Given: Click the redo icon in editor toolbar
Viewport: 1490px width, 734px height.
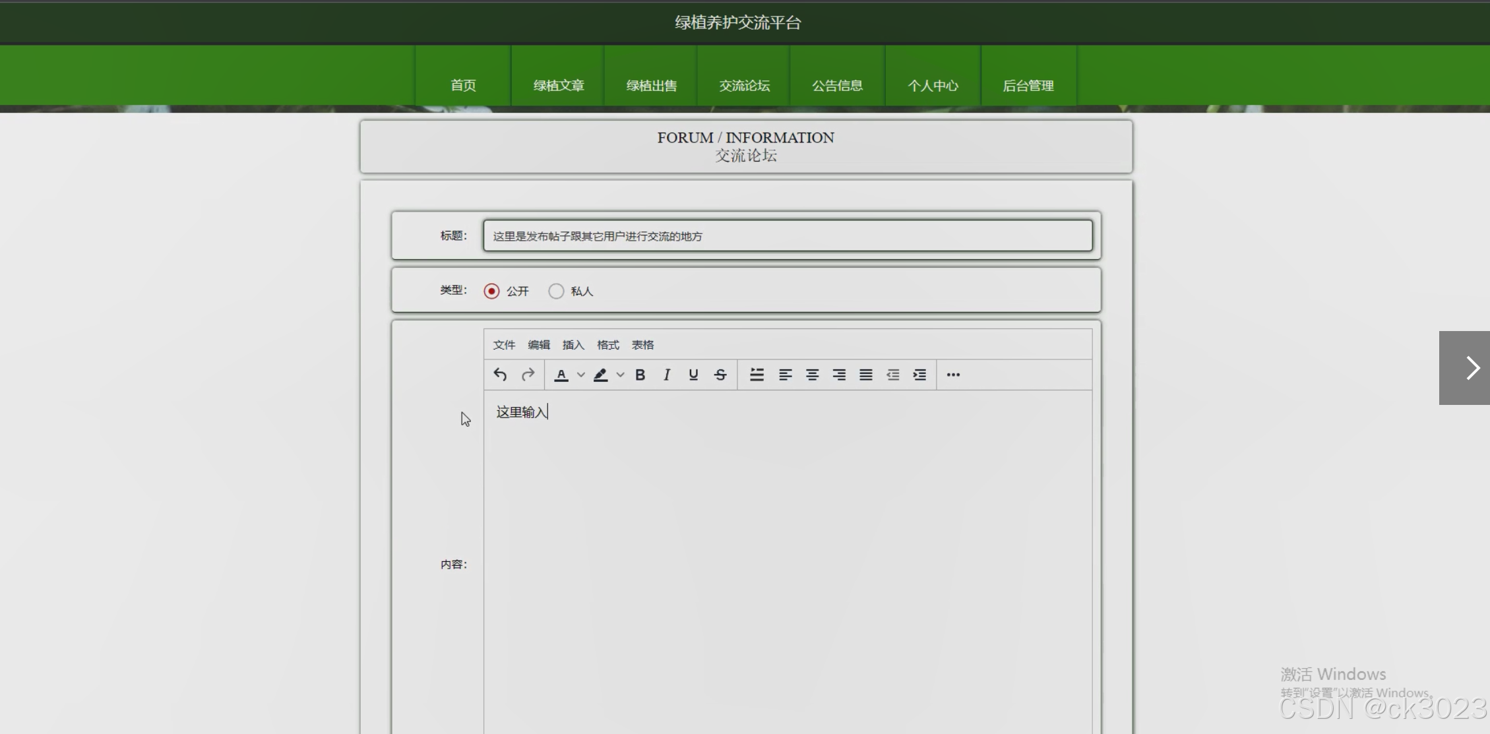Looking at the screenshot, I should click(x=528, y=375).
